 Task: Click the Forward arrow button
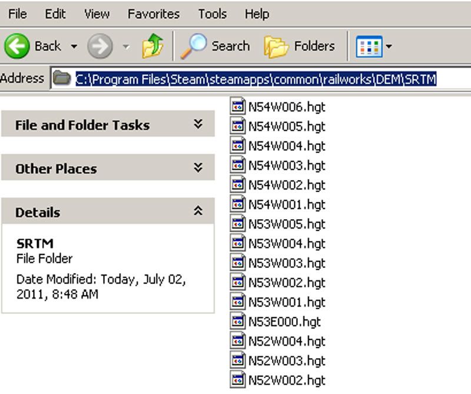pos(100,46)
